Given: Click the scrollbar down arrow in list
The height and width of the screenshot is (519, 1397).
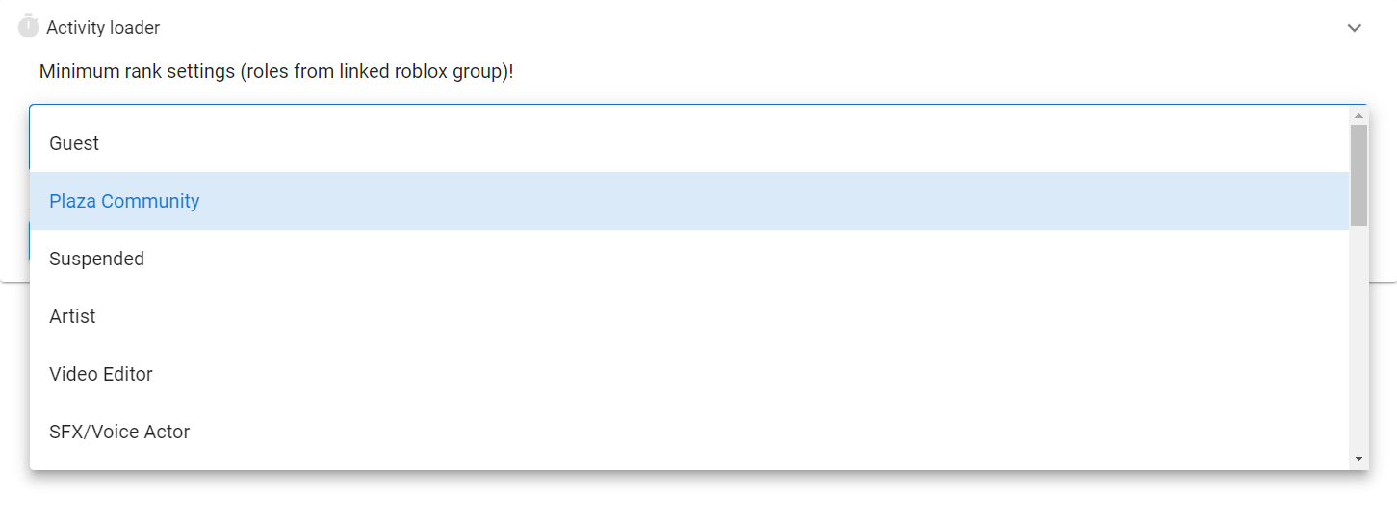Looking at the screenshot, I should 1359,459.
